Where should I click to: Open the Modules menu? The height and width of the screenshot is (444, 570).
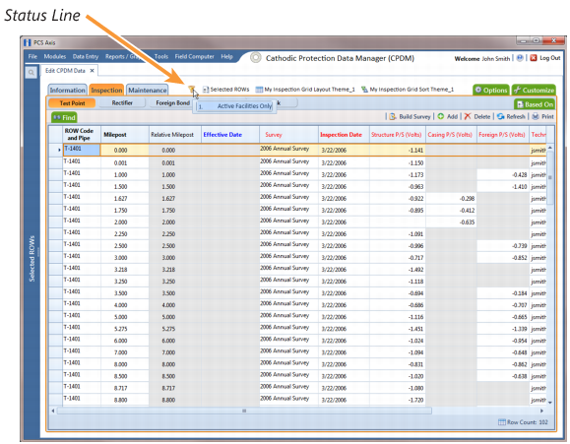55,56
